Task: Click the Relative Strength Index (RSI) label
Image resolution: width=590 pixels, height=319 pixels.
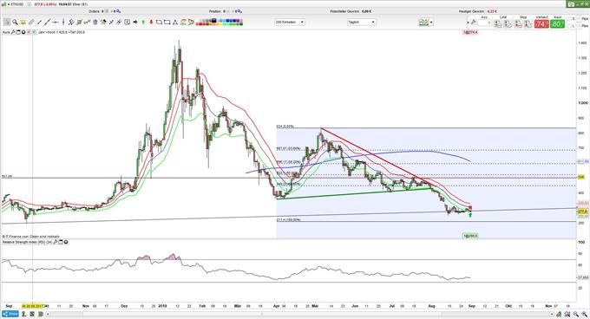Action: (27, 242)
